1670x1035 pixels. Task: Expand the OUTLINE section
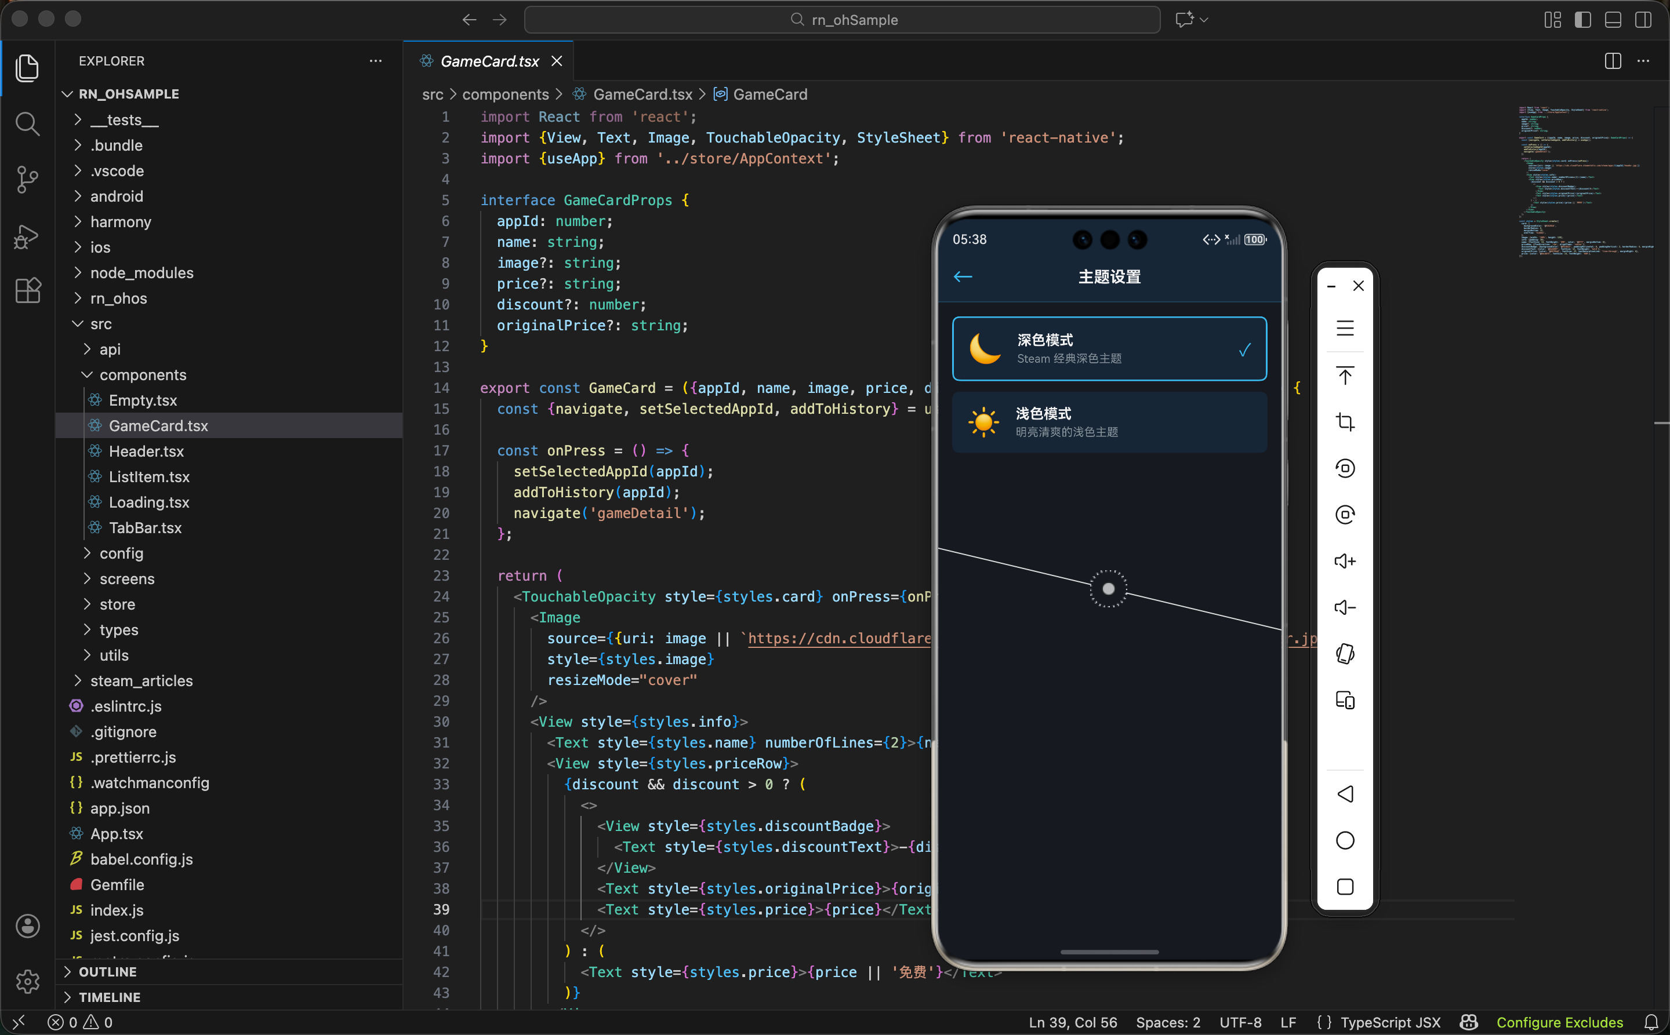(107, 971)
